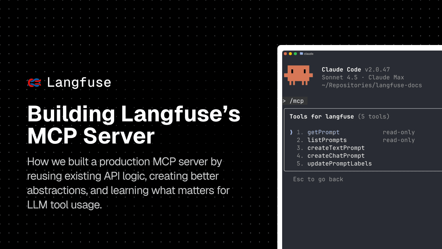442x249 pixels.
Task: Select the listPrompts list item
Action: [x=327, y=140]
